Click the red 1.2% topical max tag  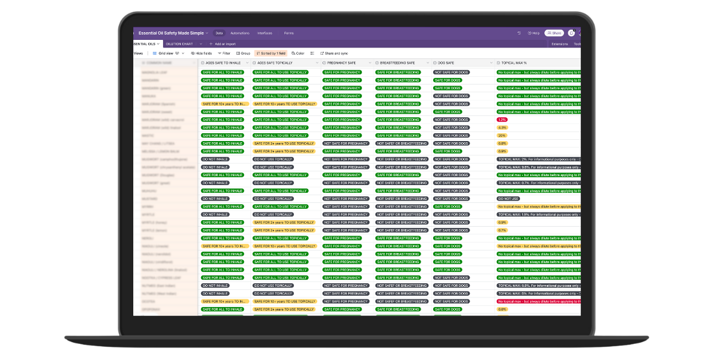[x=502, y=120]
